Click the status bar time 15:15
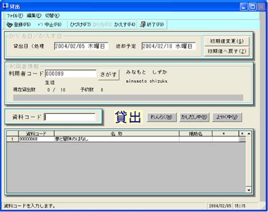This screenshot has height=212, width=268. (240, 206)
